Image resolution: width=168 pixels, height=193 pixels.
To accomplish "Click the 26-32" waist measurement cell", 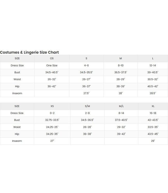I will 52,79.
